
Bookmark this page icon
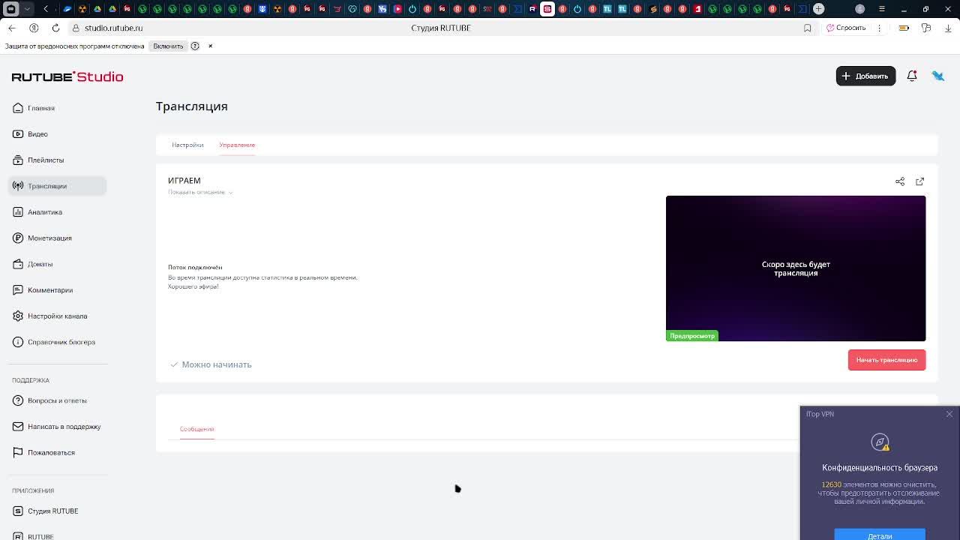pos(808,28)
